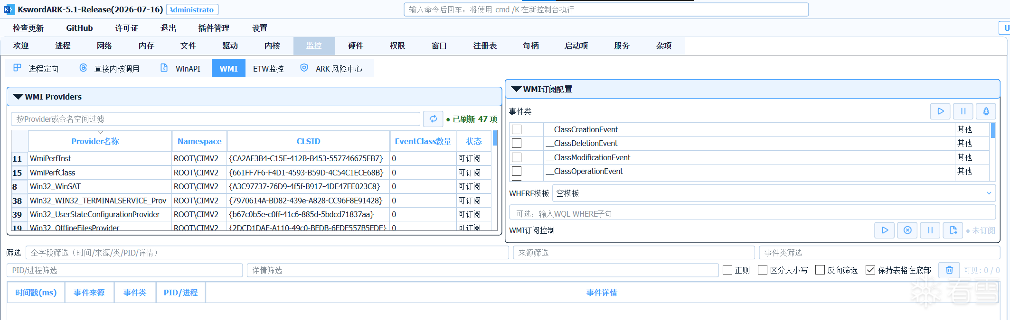Click the KswordARK app logo icon
1010x320 pixels.
9,9
